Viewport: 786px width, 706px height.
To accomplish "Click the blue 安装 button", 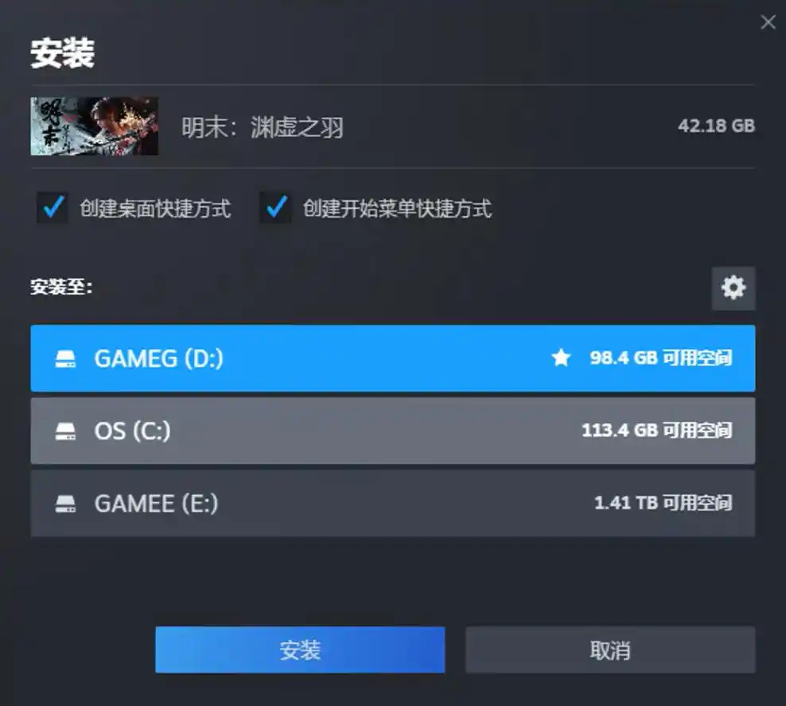I will (x=300, y=649).
